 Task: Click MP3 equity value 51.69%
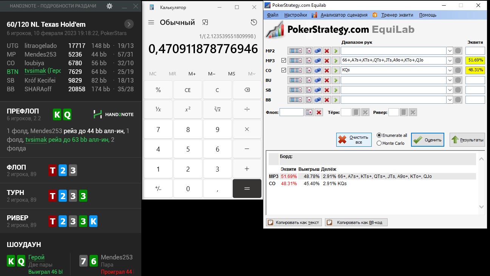[x=475, y=60]
